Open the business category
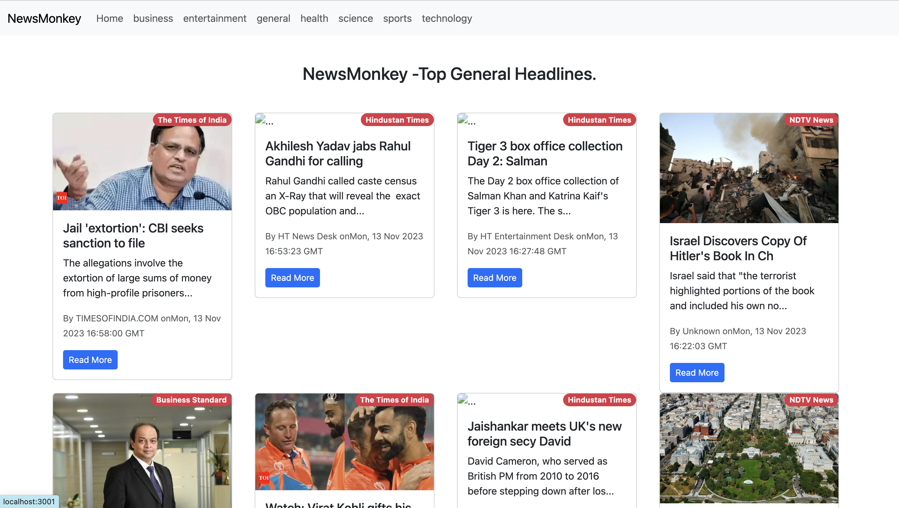 (153, 18)
